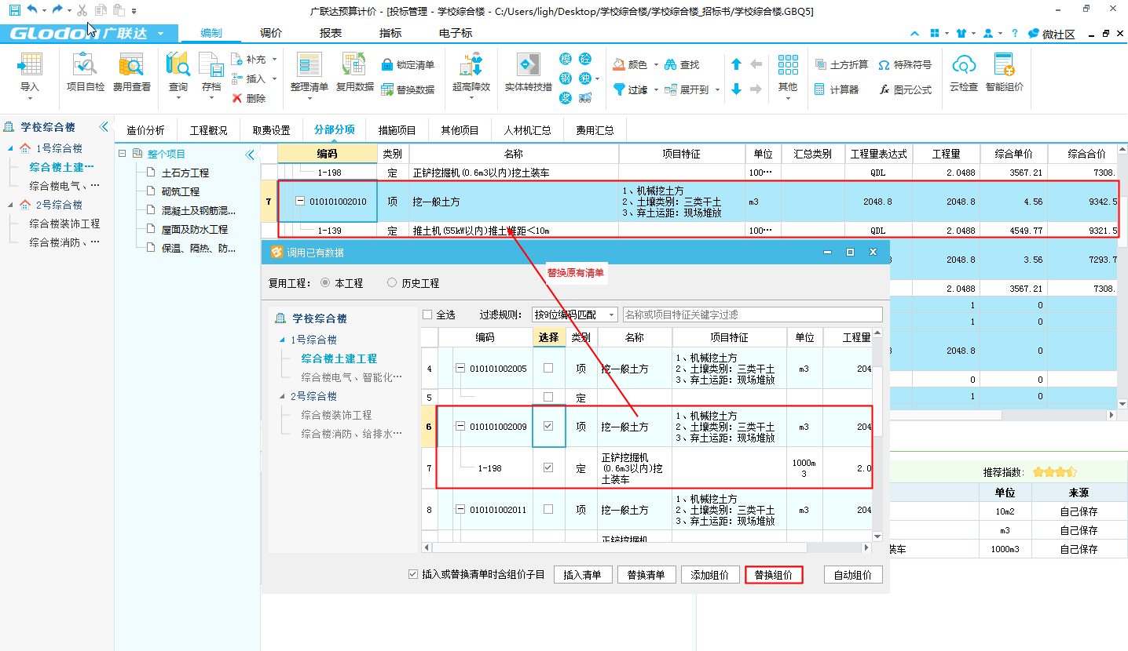This screenshot has height=651, width=1128.
Task: Click the 自动组价 button
Action: (x=852, y=575)
